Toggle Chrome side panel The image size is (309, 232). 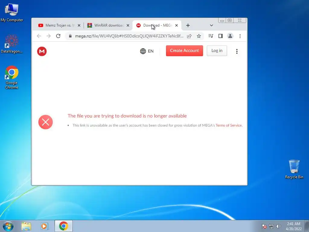[x=220, y=36]
